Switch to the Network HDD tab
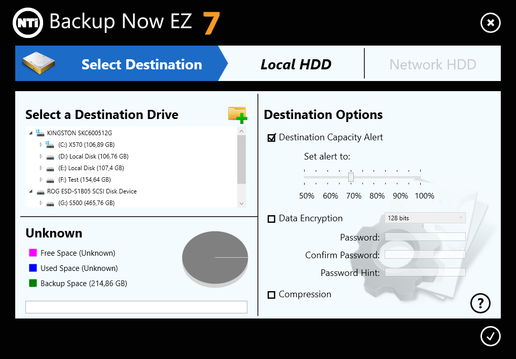This screenshot has width=516, height=359. click(432, 64)
